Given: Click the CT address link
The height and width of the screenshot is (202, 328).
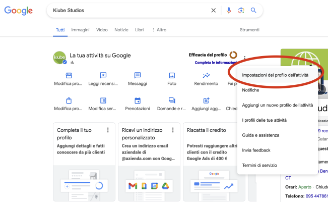Looking at the screenshot, I should (x=288, y=178).
